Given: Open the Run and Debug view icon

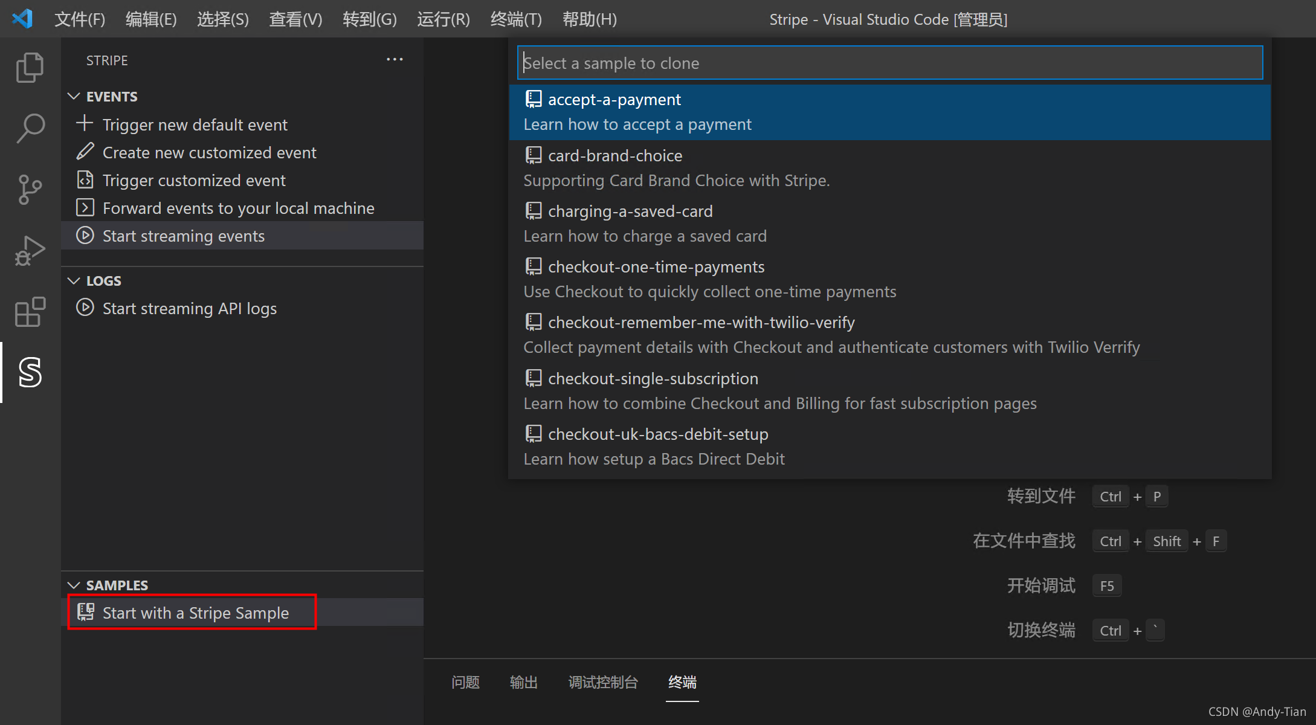Looking at the screenshot, I should coord(30,251).
